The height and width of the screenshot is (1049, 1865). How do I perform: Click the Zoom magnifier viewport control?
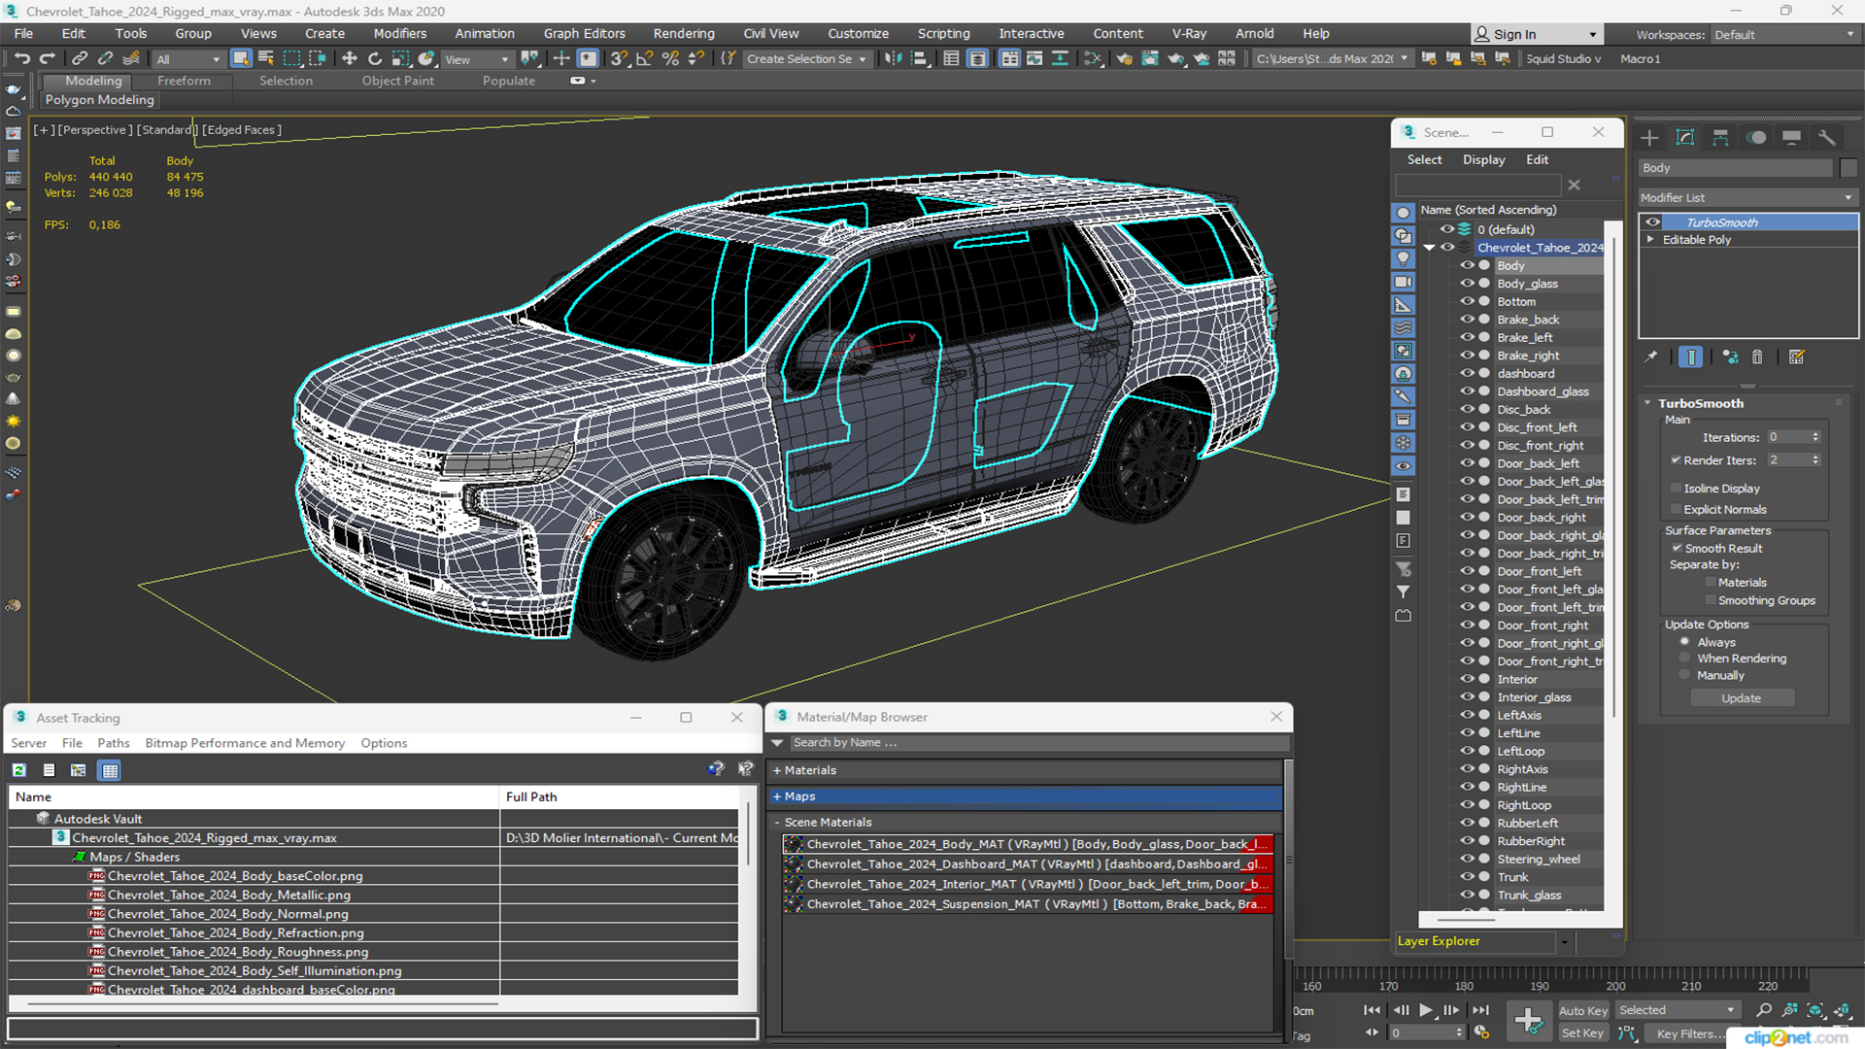pyautogui.click(x=1764, y=1010)
